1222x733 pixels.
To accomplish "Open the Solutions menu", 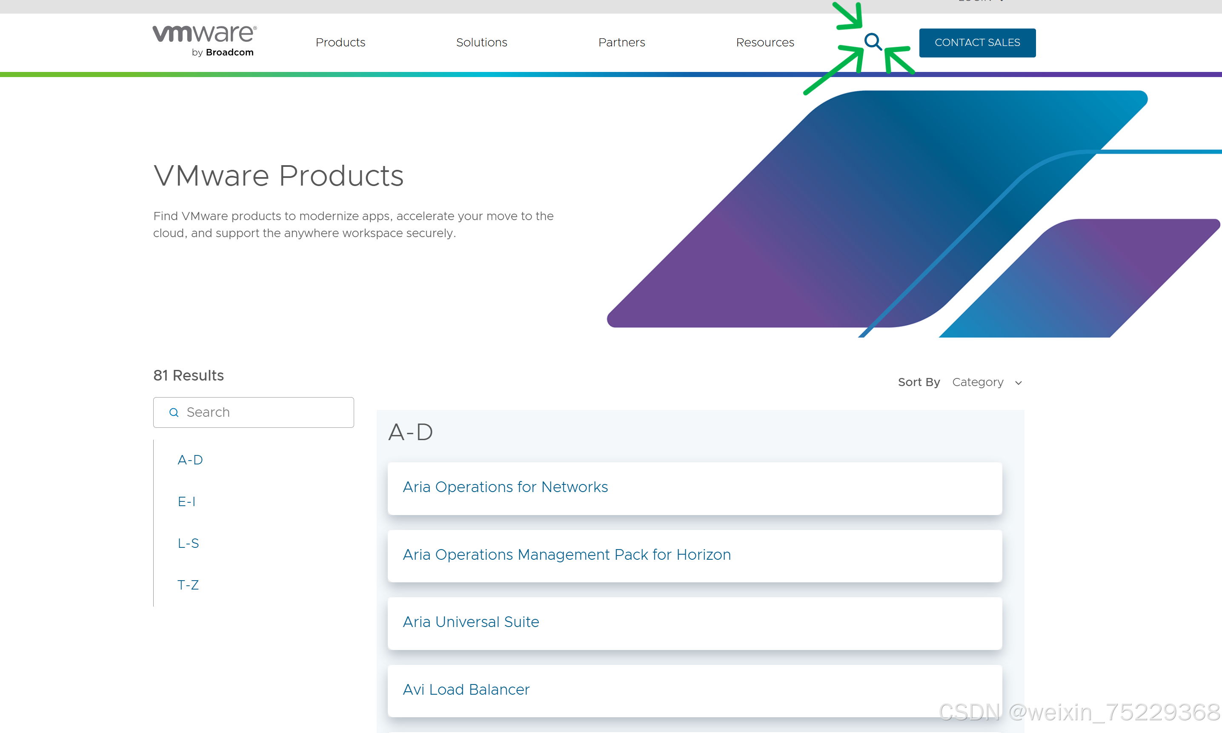I will click(x=481, y=43).
